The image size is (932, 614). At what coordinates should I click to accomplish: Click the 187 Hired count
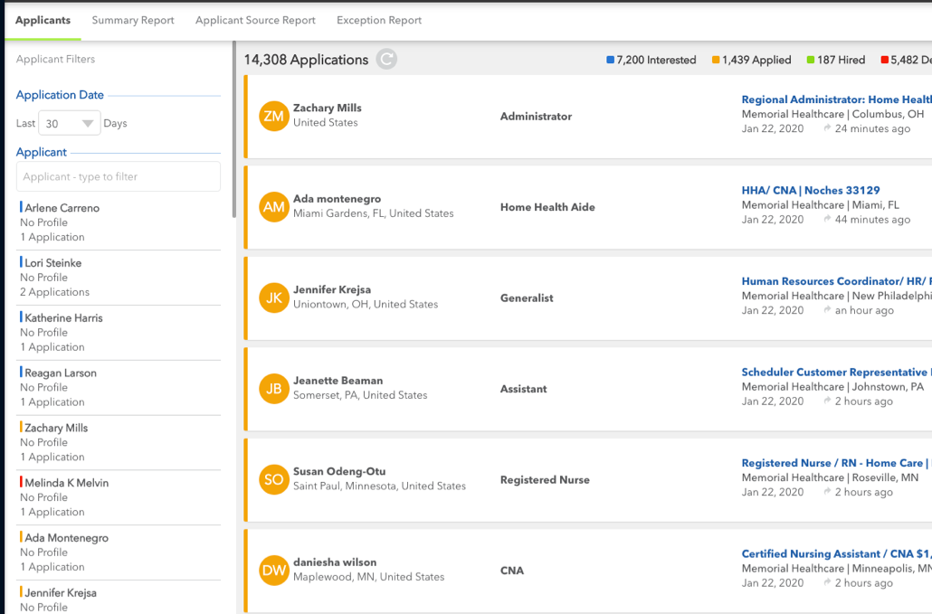pos(841,60)
